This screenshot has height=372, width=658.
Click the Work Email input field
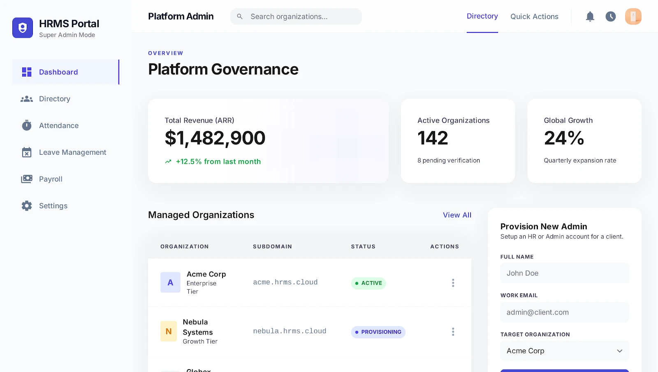point(564,312)
